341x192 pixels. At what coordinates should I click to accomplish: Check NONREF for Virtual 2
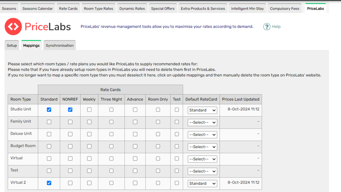(x=70, y=183)
